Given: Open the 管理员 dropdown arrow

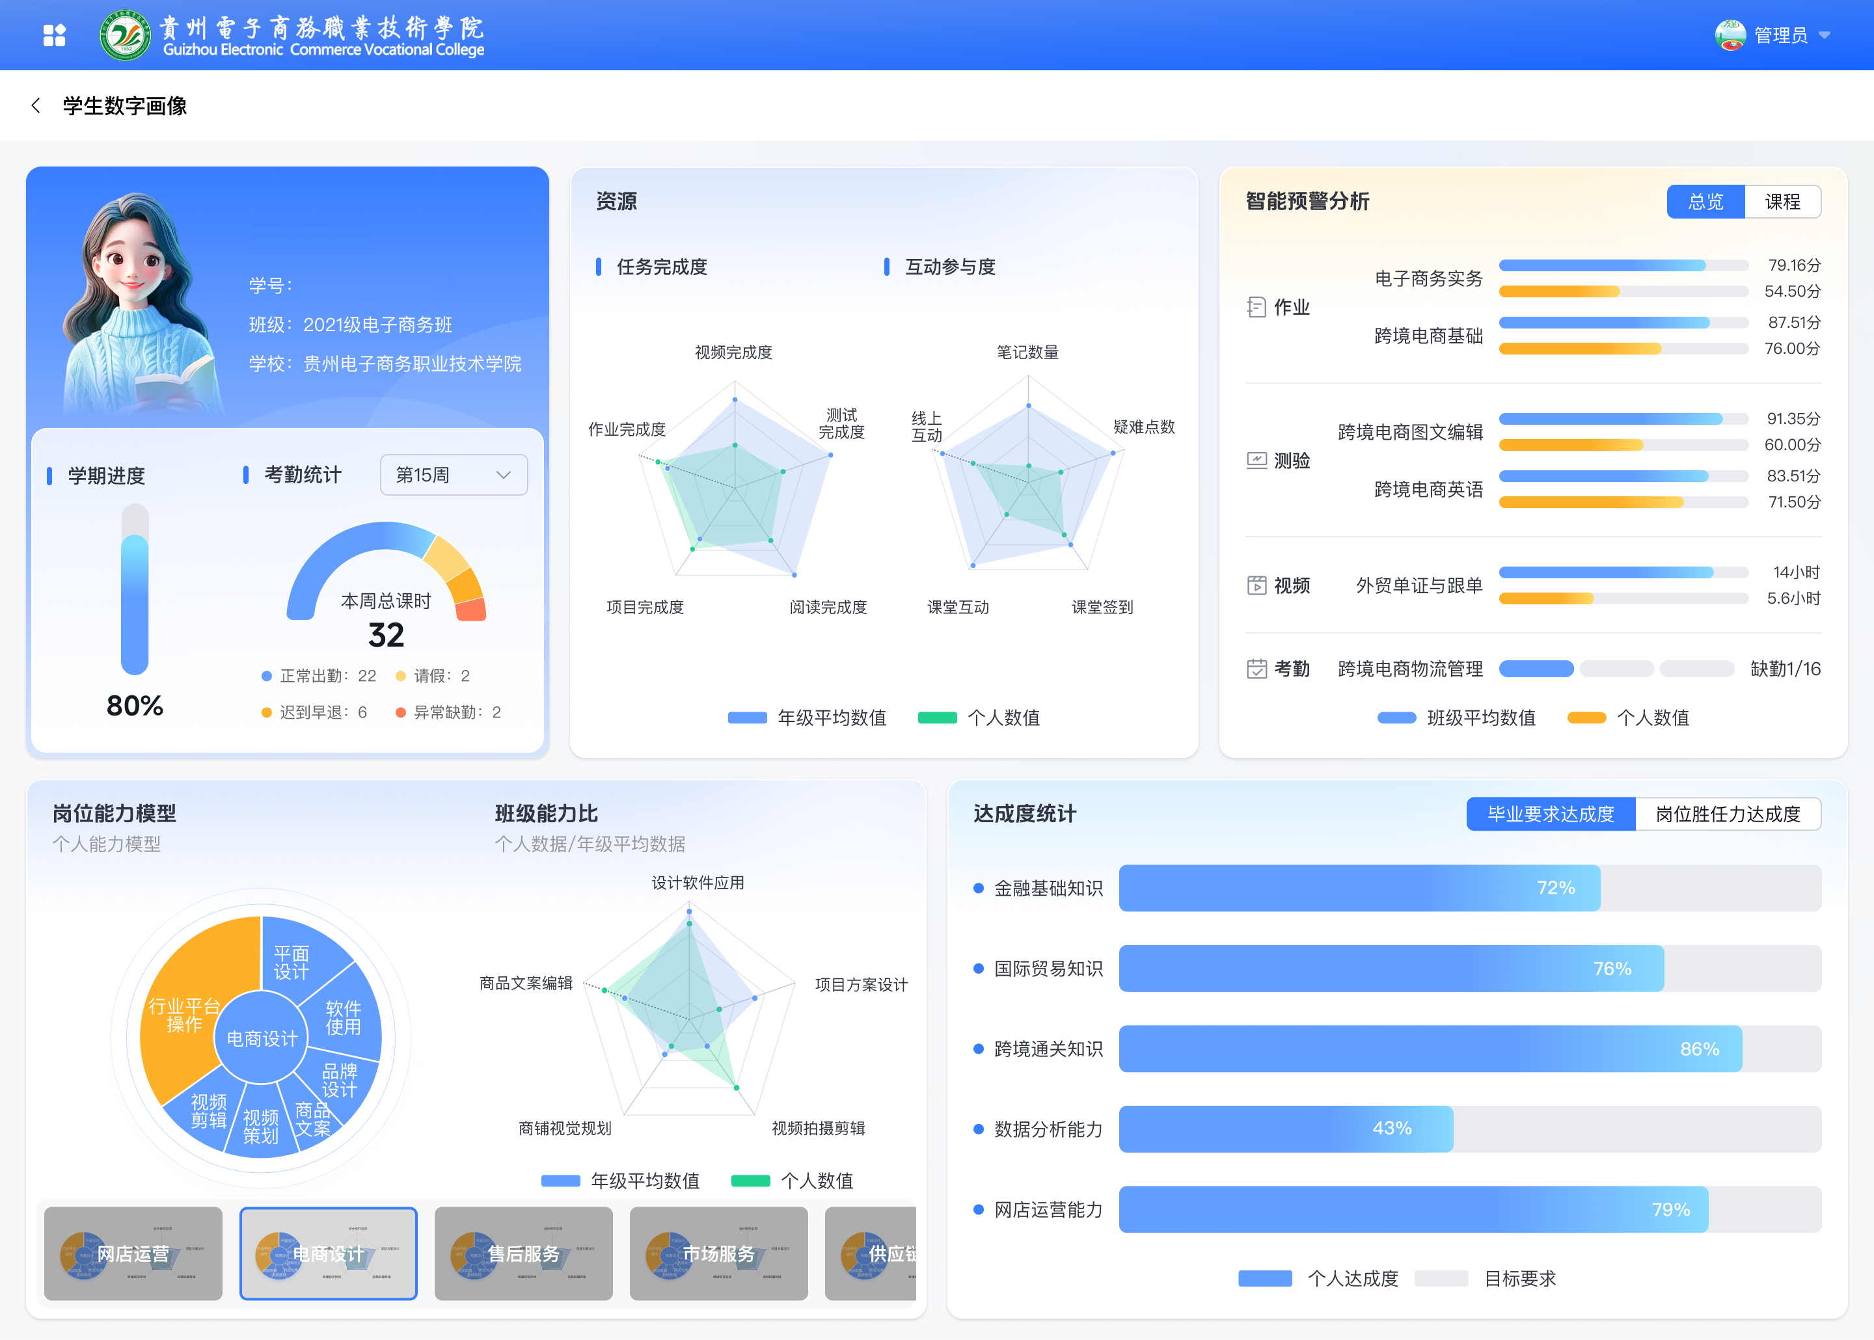Looking at the screenshot, I should coord(1825,36).
